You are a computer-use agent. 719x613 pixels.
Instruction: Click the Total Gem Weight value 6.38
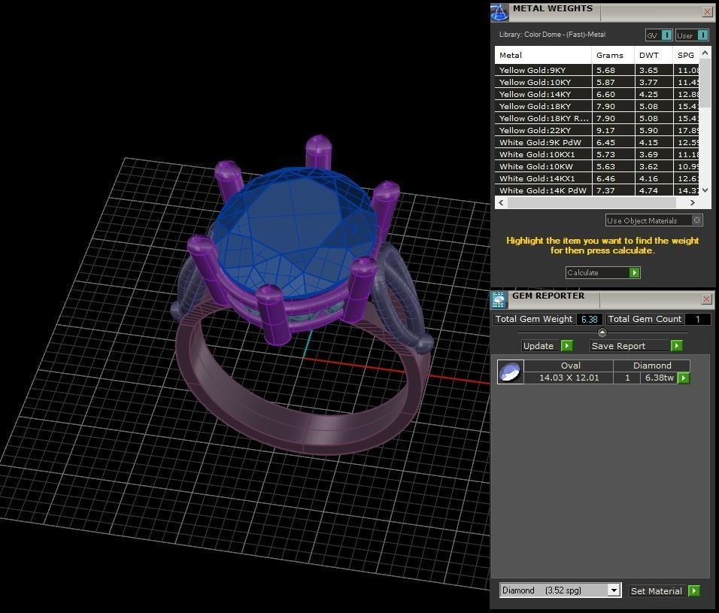pos(589,319)
